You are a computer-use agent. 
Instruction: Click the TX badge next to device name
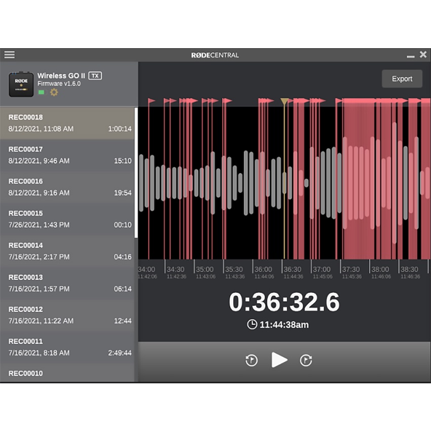click(x=95, y=76)
